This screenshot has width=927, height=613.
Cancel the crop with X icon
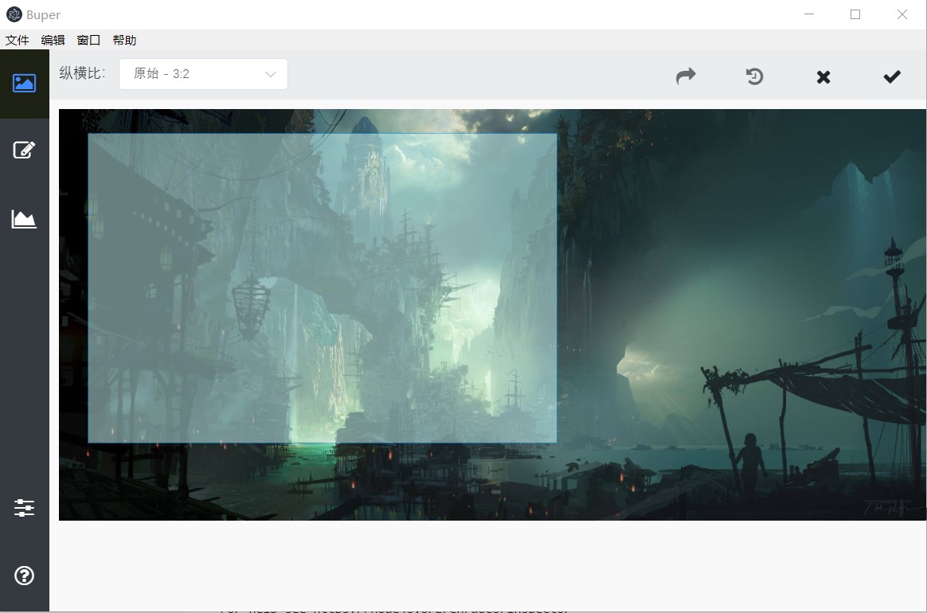coord(823,77)
